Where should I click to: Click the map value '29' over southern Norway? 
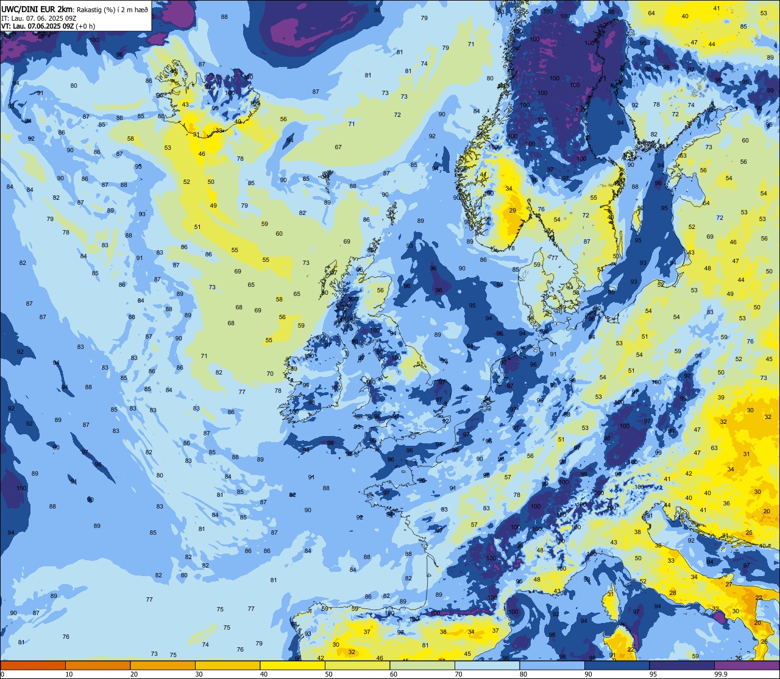[512, 211]
